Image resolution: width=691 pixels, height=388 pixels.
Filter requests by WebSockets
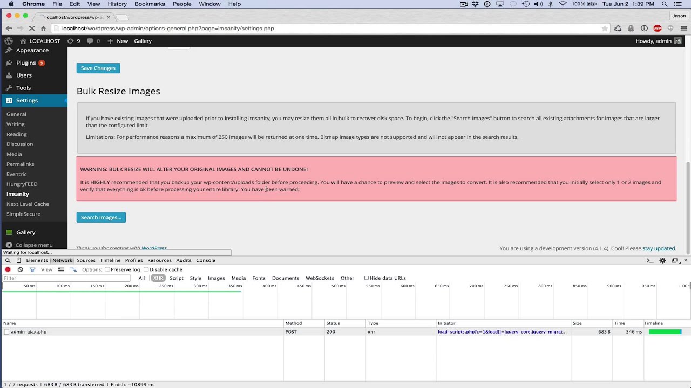pyautogui.click(x=320, y=278)
